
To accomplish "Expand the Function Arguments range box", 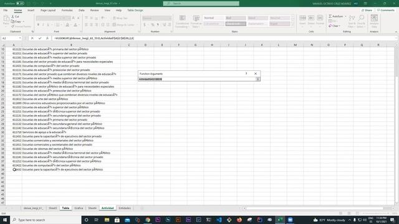I will [x=257, y=79].
